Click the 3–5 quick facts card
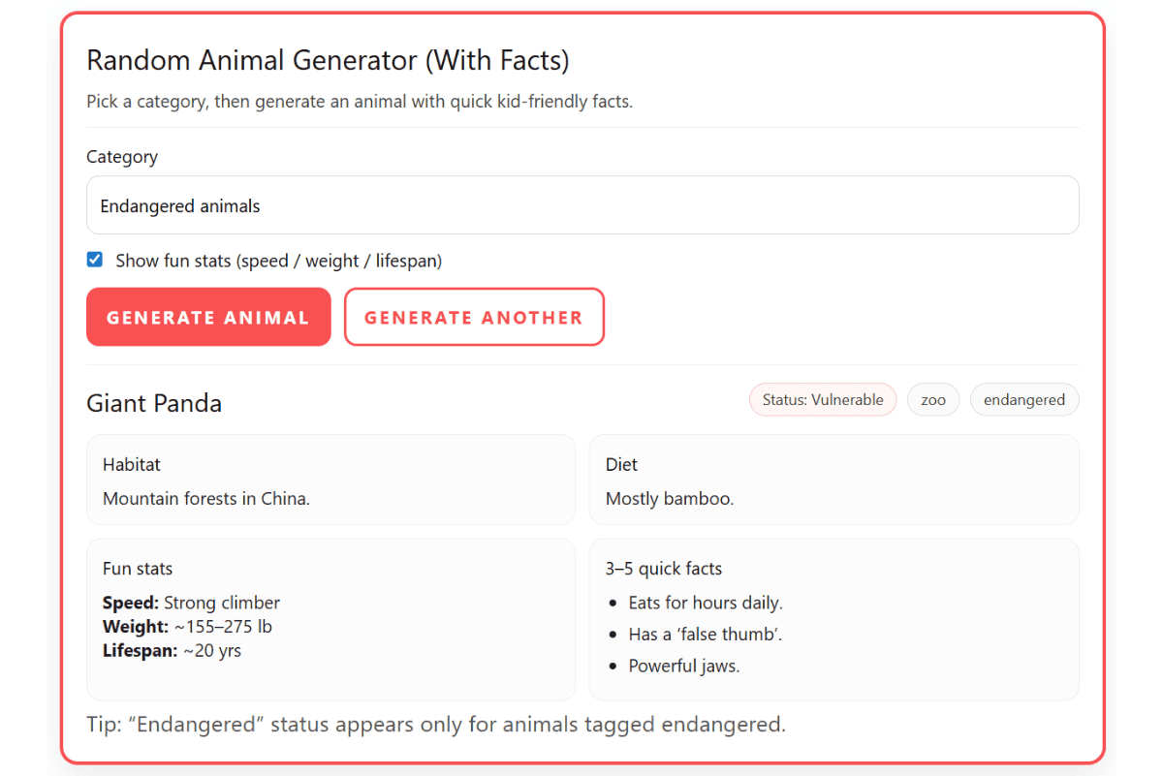The width and height of the screenshot is (1163, 776). coord(833,619)
